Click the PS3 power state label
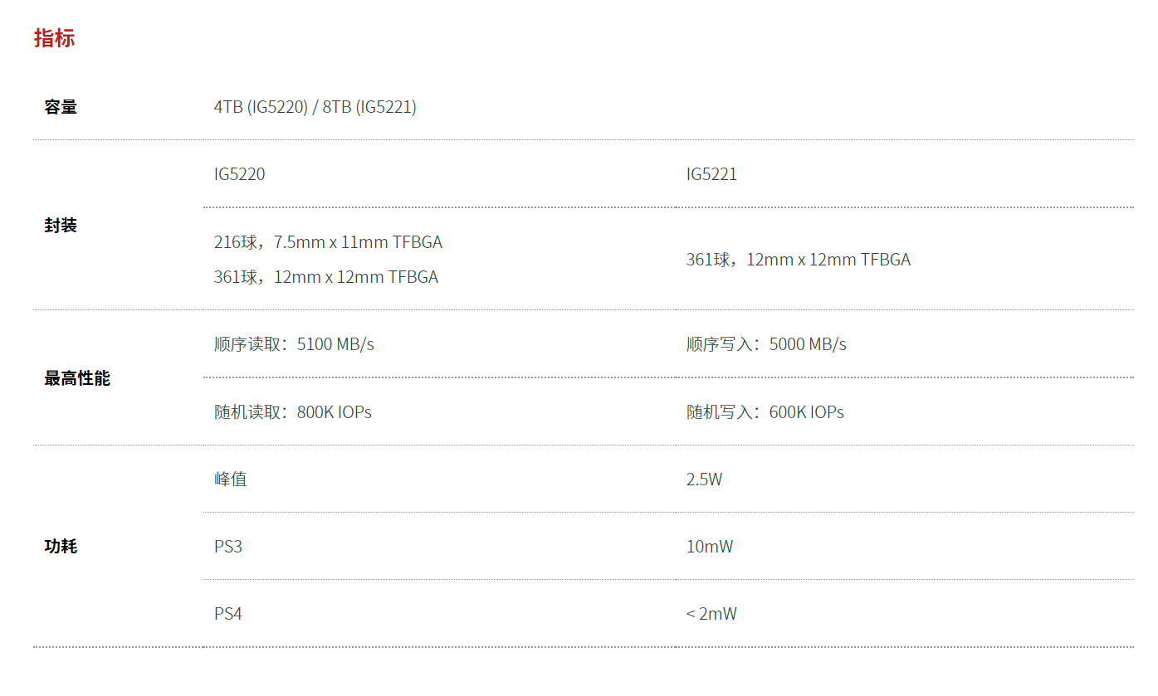Screen dimensions: 1158x696 228,547
